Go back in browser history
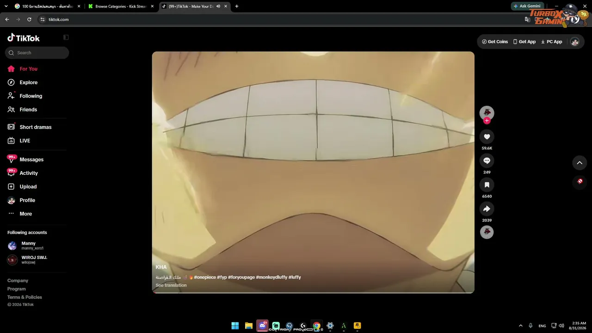 click(7, 19)
